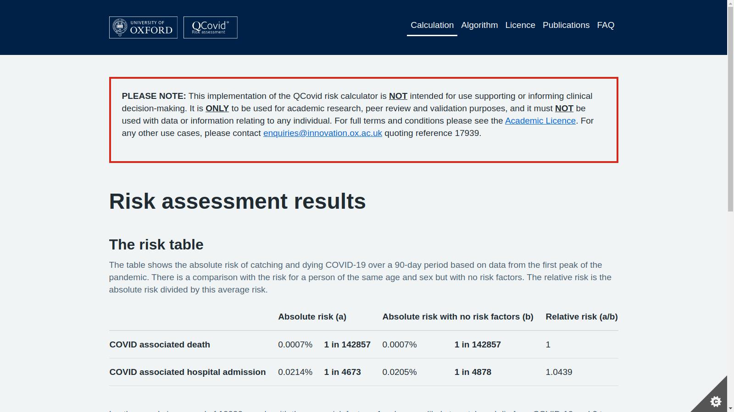Go to the Licence page
734x412 pixels.
point(520,25)
